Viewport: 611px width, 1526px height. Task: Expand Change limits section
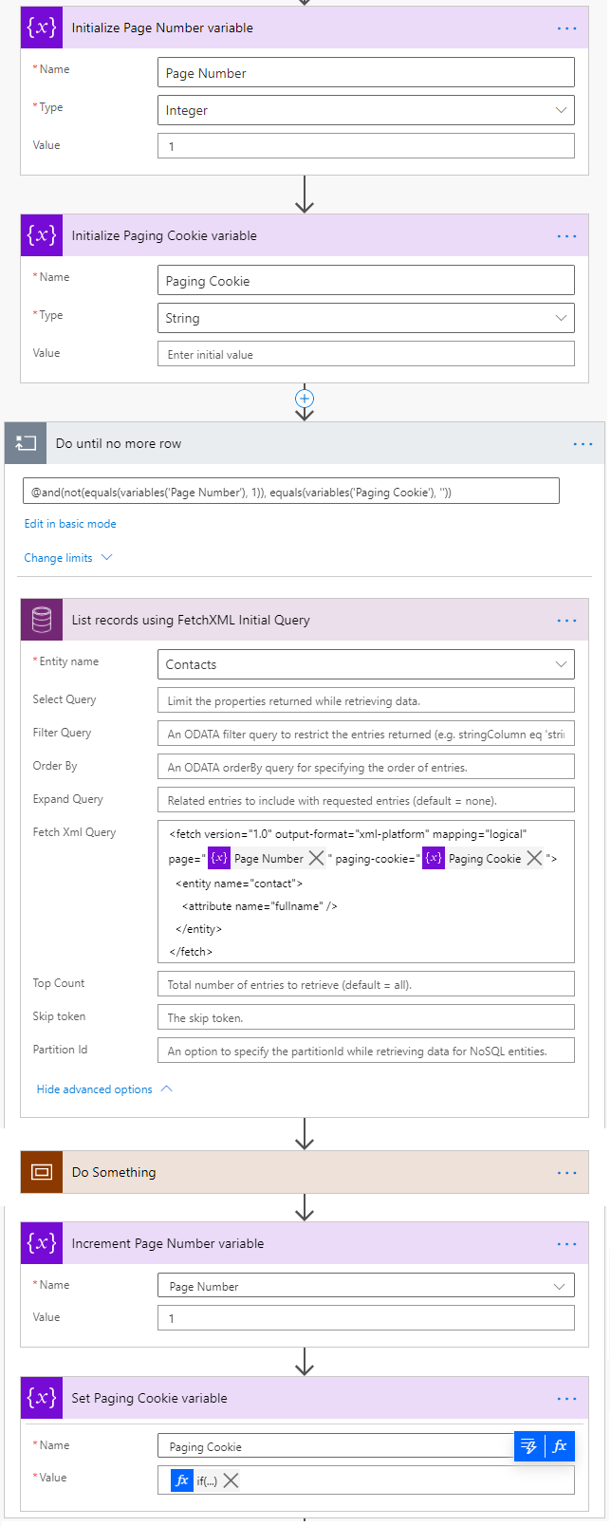pyautogui.click(x=68, y=558)
